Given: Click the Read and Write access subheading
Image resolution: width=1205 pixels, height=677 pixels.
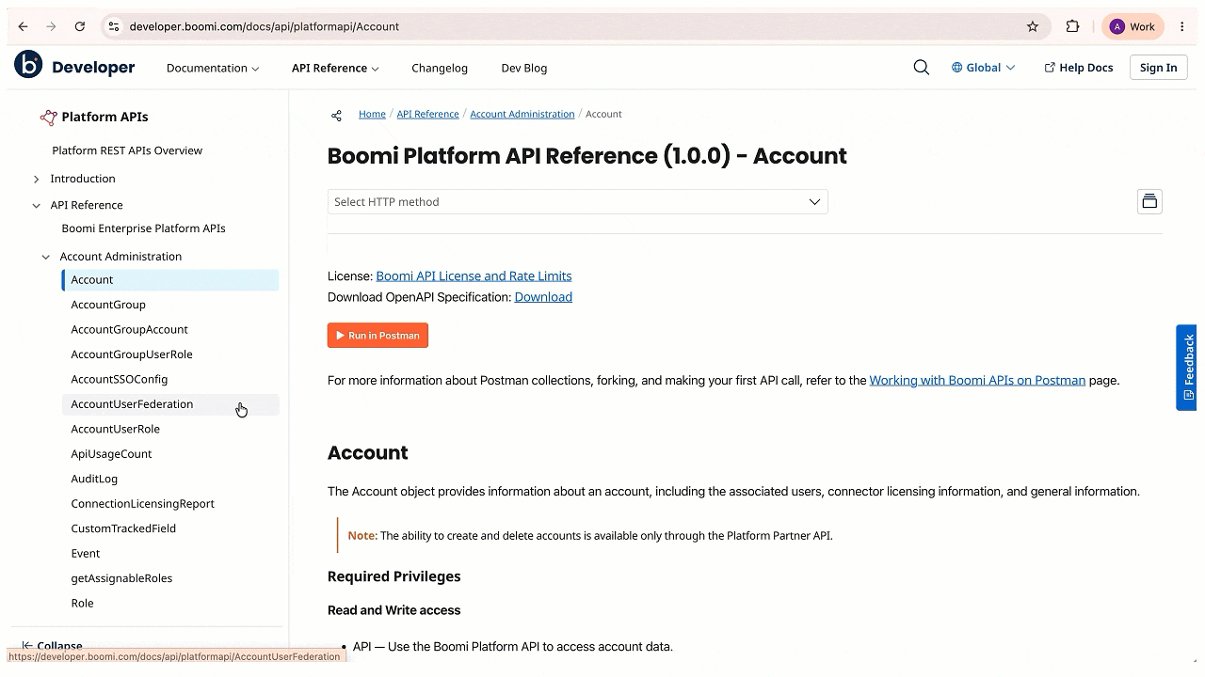Looking at the screenshot, I should 394,610.
